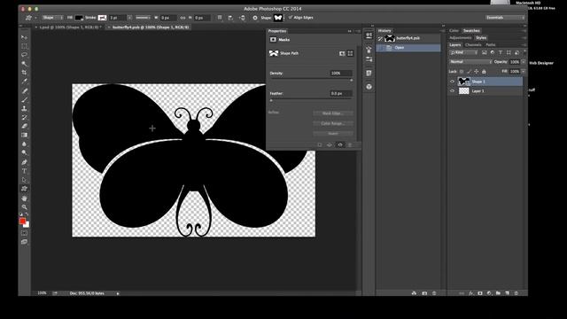Image resolution: width=567 pixels, height=319 pixels.
Task: Toggle Align Edges checkbox
Action: point(291,18)
